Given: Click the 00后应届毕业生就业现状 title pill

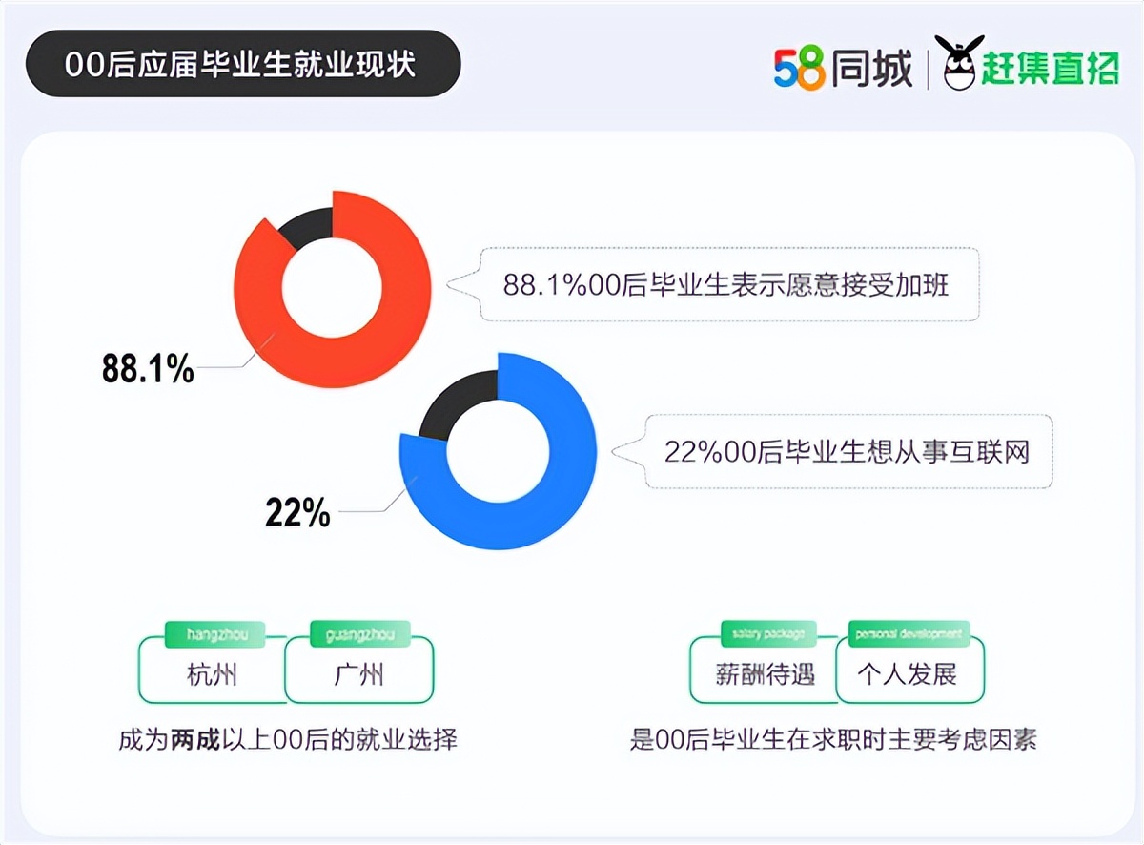Looking at the screenshot, I should (242, 64).
